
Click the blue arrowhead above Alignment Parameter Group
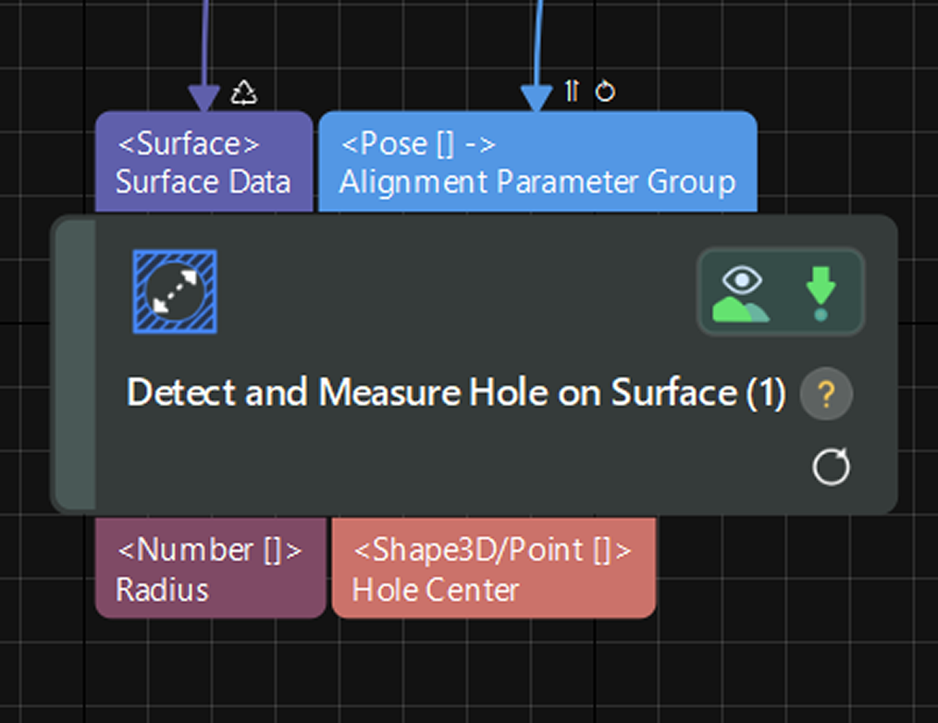pyautogui.click(x=537, y=97)
